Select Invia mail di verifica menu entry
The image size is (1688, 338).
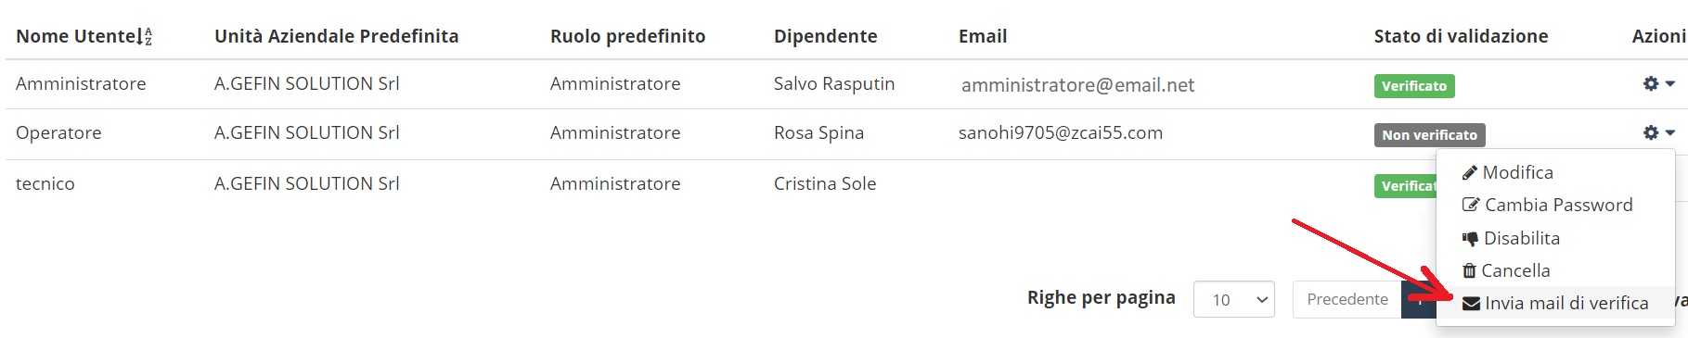[x=1555, y=304]
